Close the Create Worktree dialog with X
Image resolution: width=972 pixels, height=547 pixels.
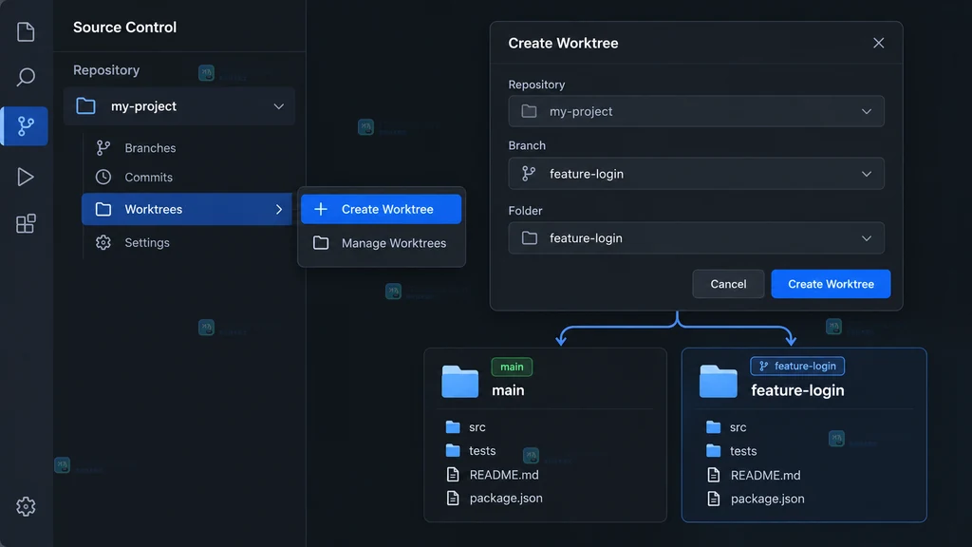point(878,43)
